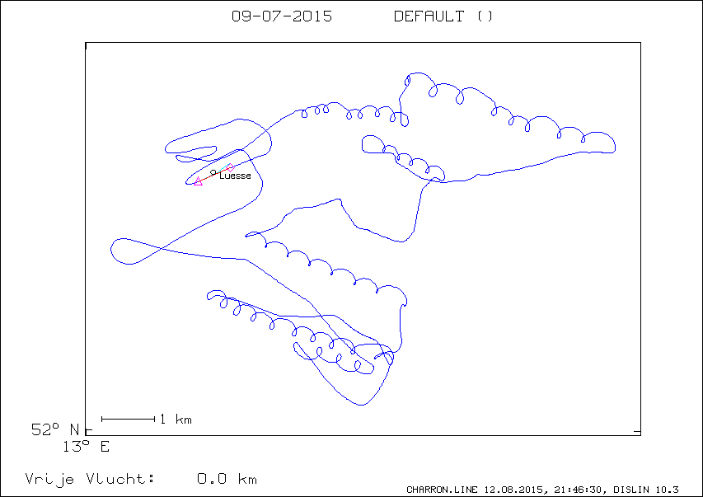Viewport: 703px width, 497px height.
Task: Click the '0.0 km' distance value
Action: [x=227, y=479]
